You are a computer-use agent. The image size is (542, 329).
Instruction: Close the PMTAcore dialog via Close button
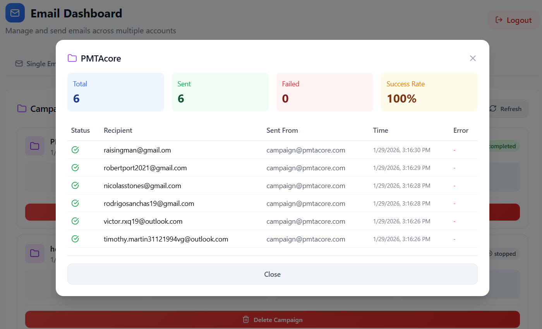coord(272,274)
